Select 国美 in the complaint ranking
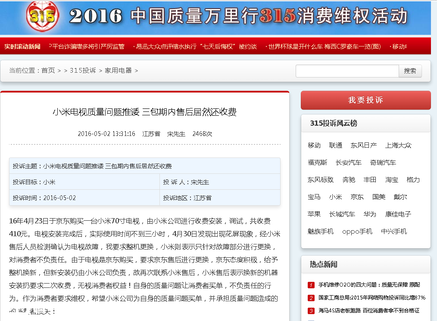Image resolution: width=437 pixels, height=321 pixels. tap(379, 197)
